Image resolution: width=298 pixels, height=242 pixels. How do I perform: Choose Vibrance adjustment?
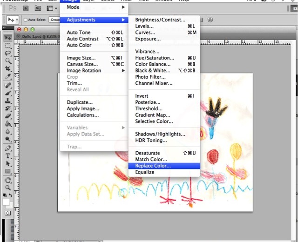tap(164, 52)
